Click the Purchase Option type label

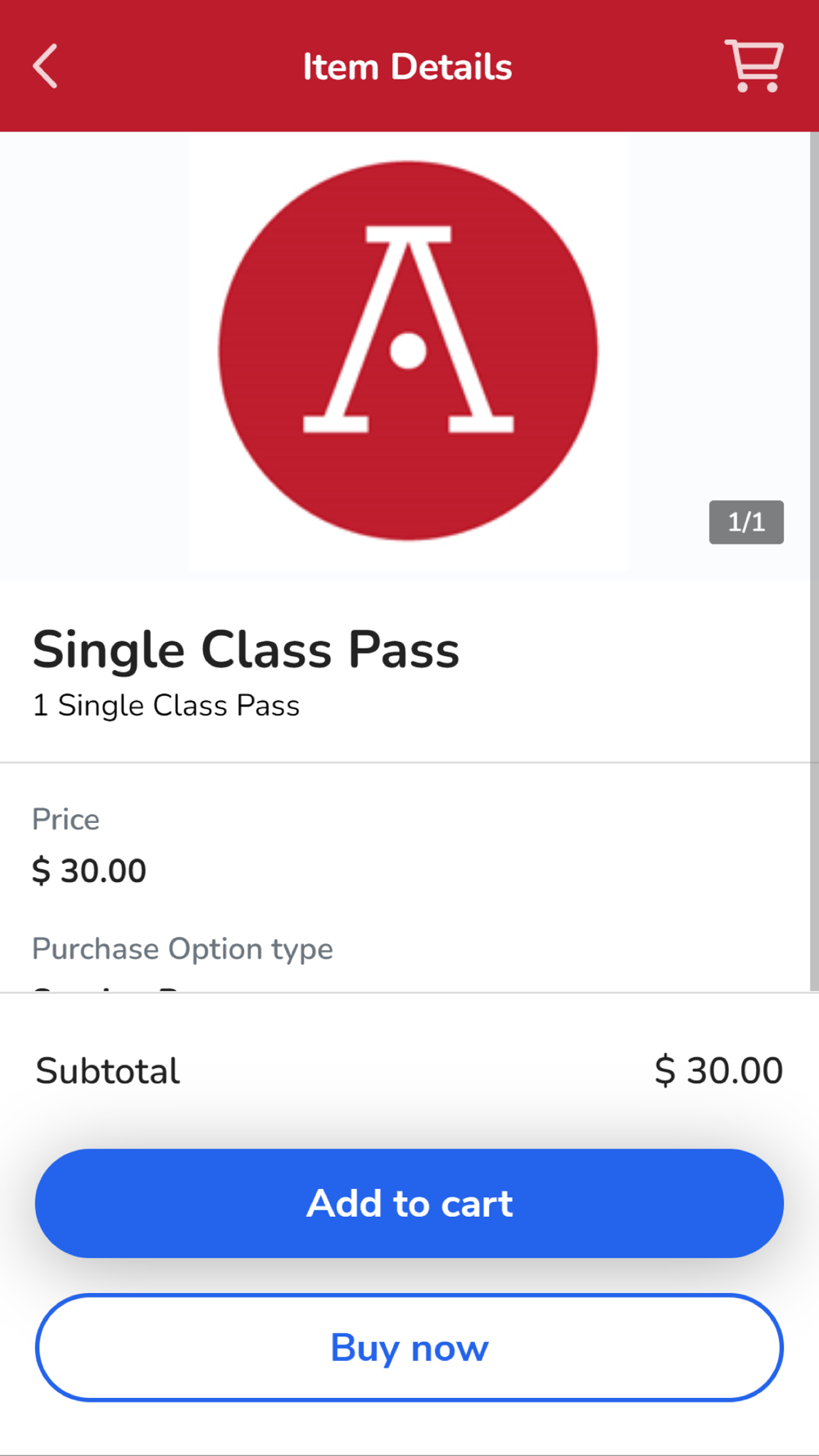point(183,949)
